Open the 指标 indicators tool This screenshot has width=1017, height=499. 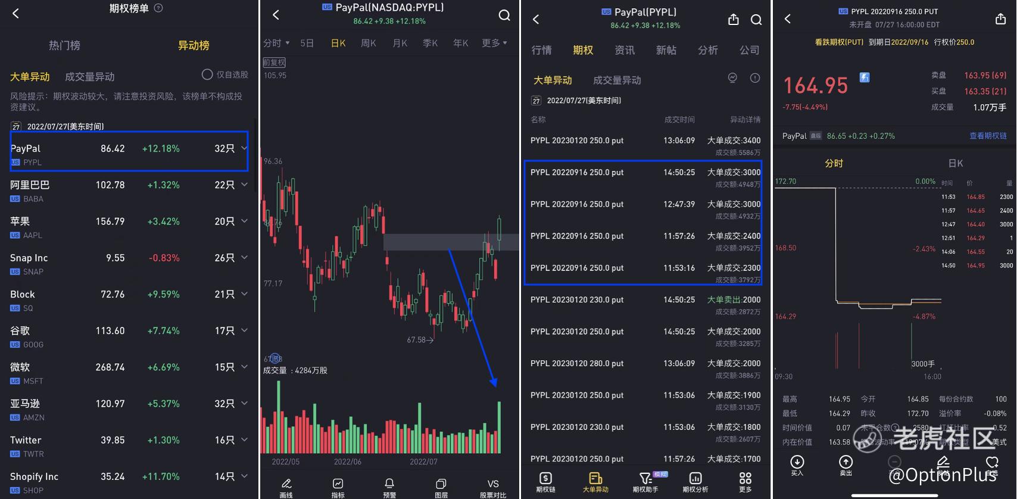[x=338, y=487]
